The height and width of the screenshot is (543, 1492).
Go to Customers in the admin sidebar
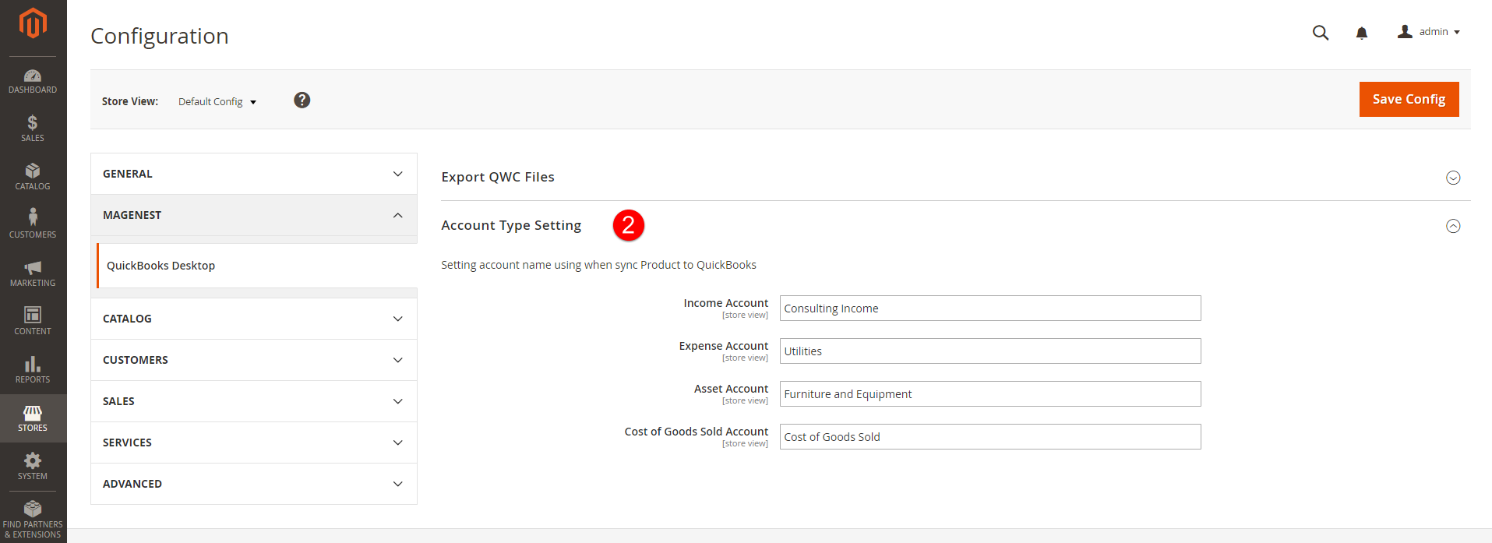[33, 224]
